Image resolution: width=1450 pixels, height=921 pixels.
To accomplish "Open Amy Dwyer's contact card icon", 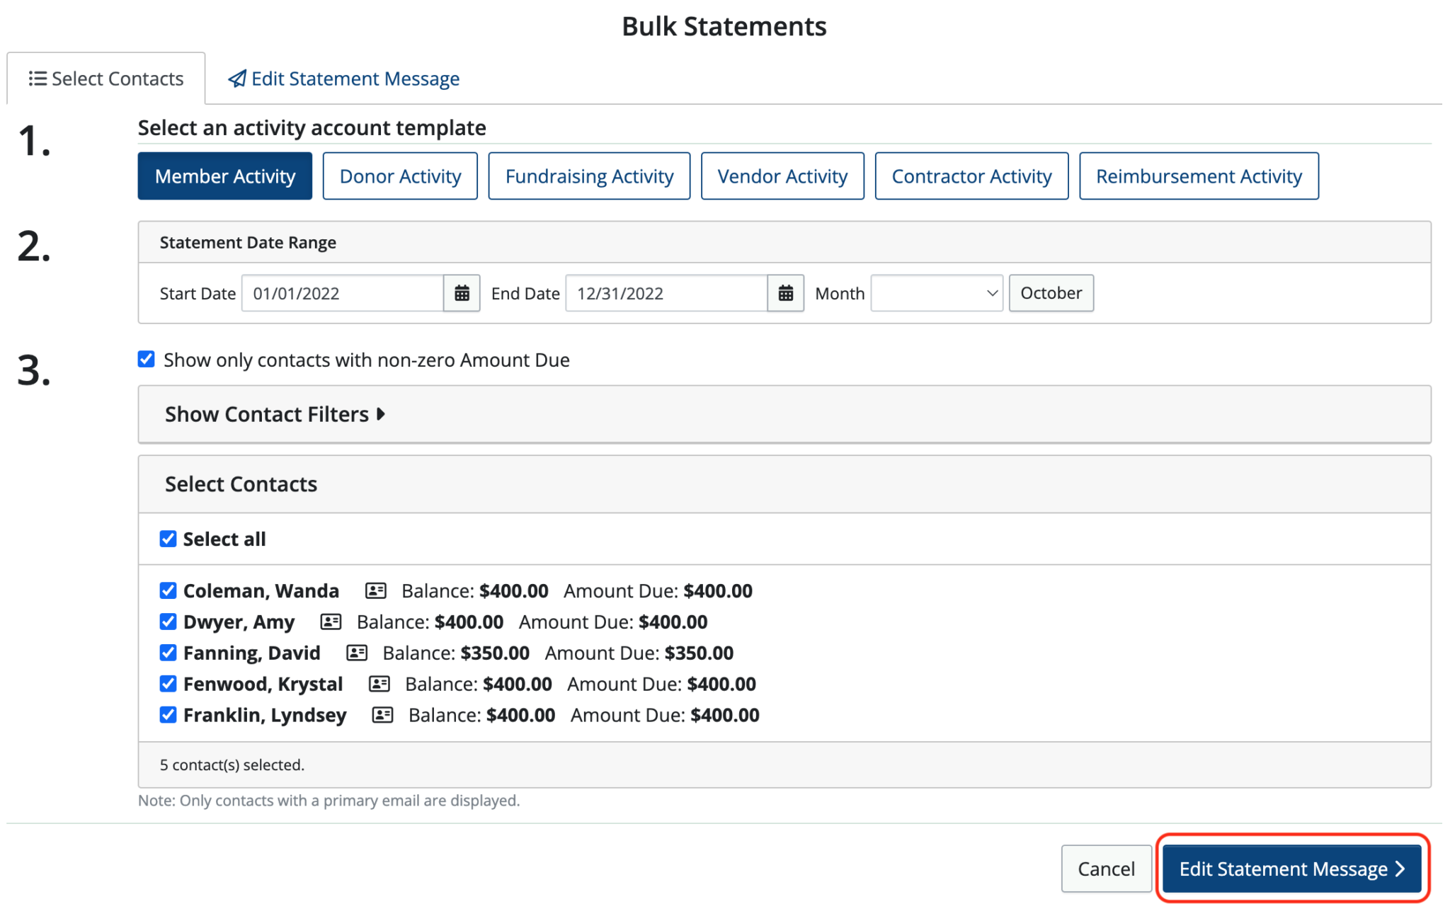I will click(330, 622).
